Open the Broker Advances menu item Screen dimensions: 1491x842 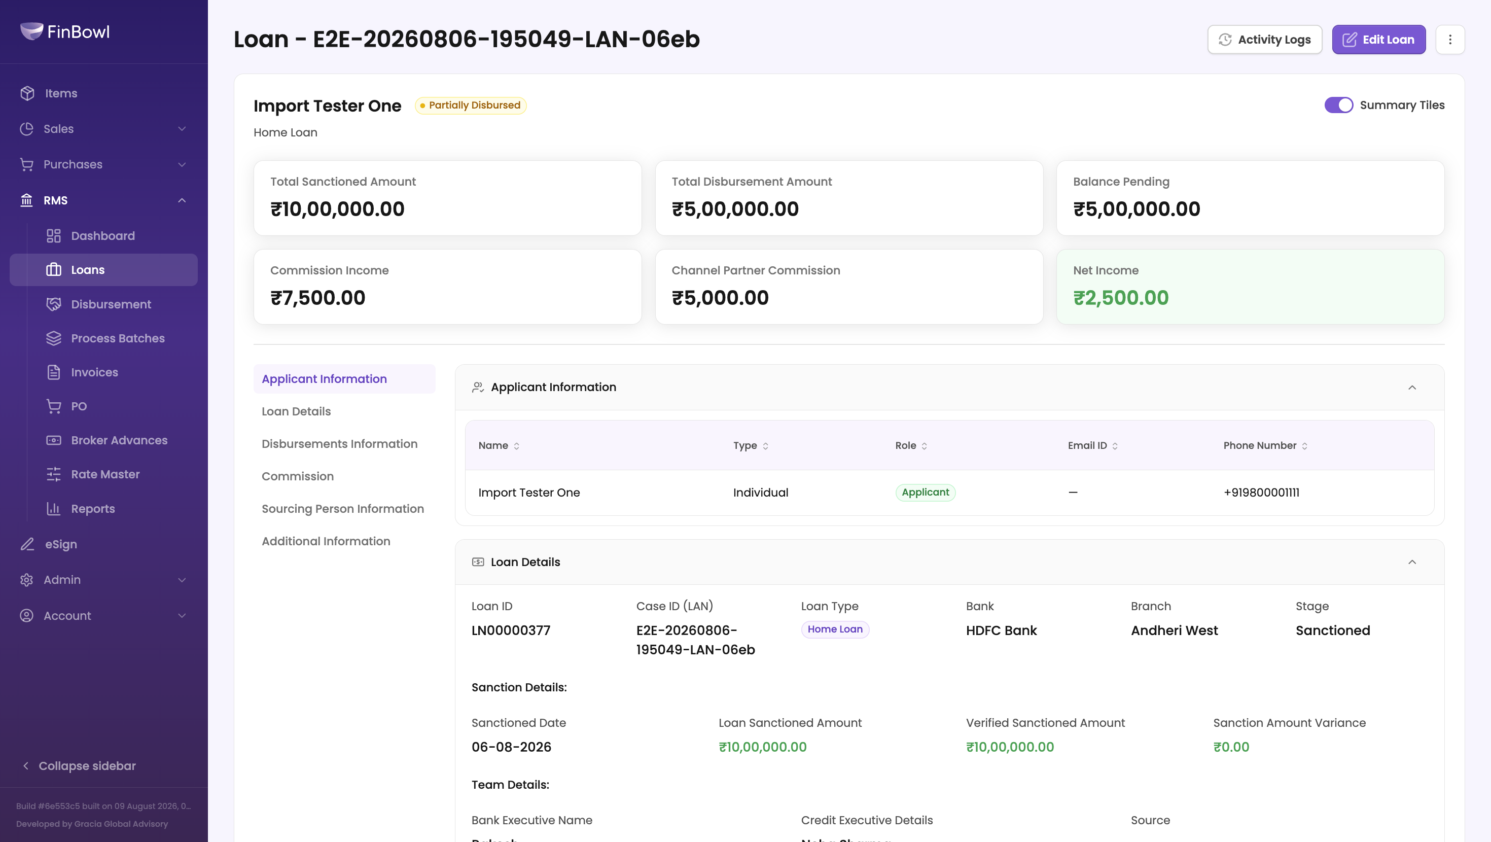[103, 440]
